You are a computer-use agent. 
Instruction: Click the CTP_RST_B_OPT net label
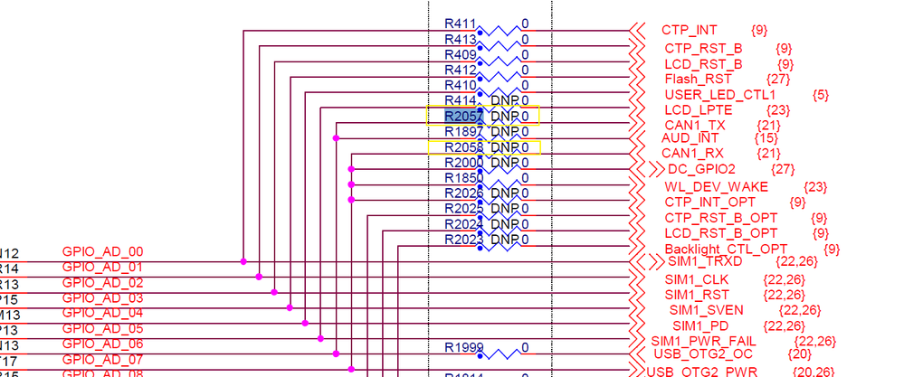[720, 218]
